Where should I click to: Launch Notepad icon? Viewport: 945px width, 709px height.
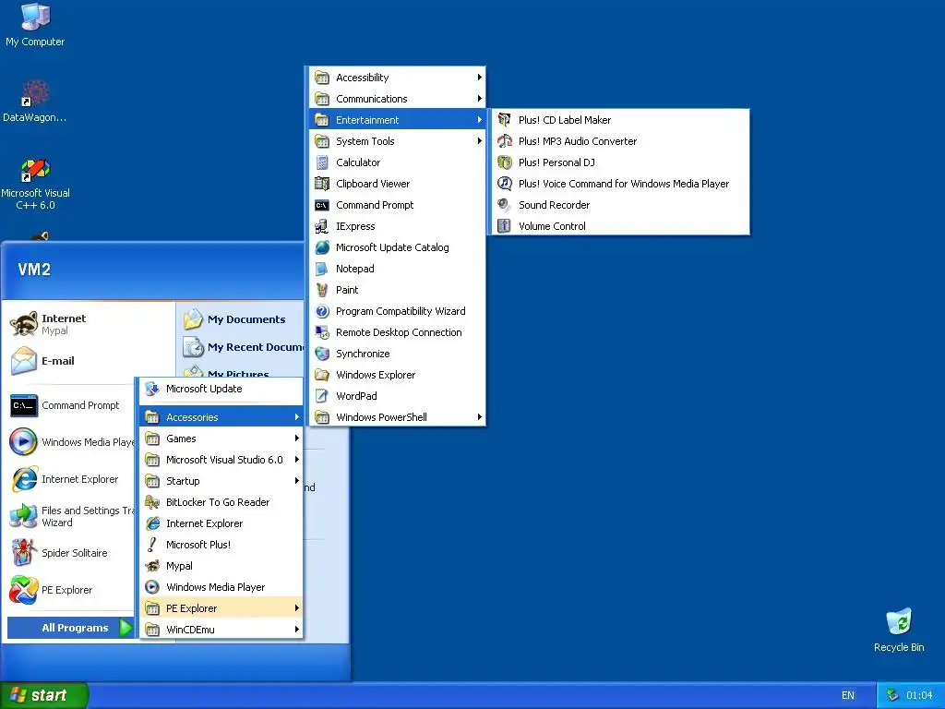click(x=322, y=269)
